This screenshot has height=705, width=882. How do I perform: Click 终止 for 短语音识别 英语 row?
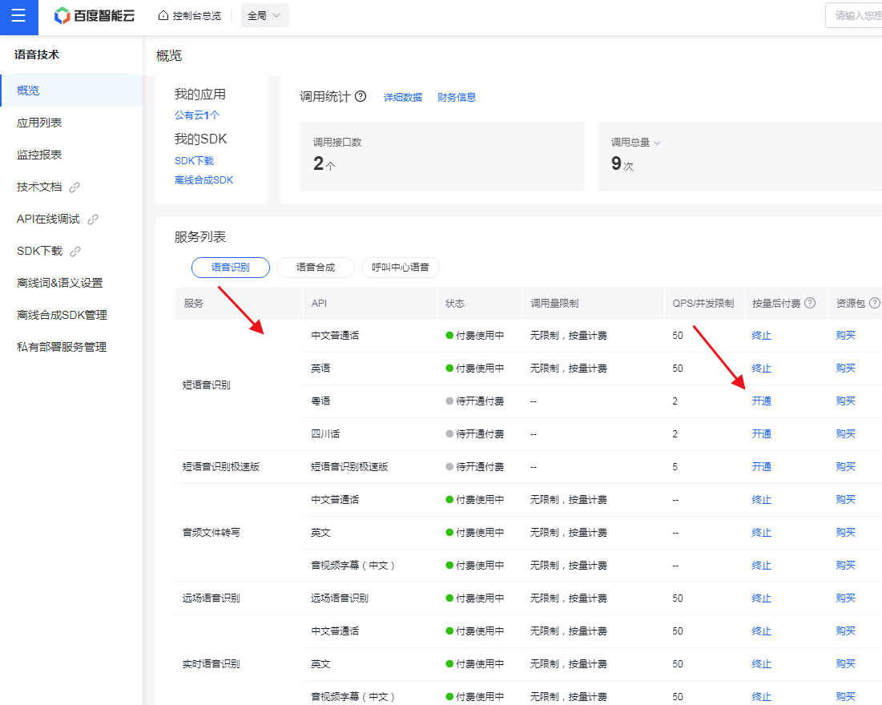point(762,369)
